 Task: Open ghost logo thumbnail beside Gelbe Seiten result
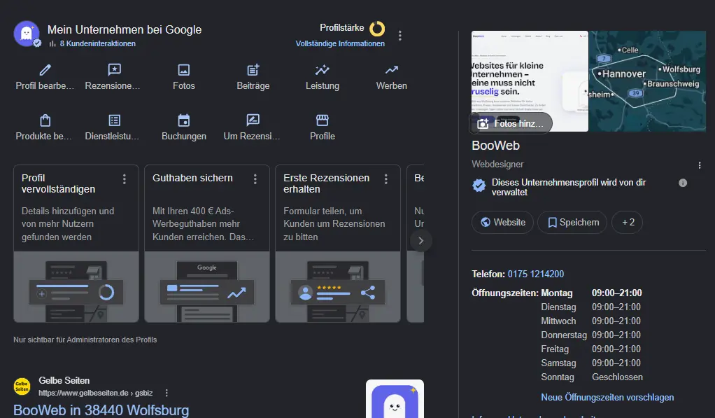[395, 399]
